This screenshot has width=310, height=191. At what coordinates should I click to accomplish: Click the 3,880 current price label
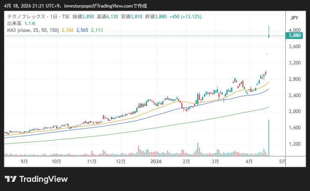[x=294, y=35]
